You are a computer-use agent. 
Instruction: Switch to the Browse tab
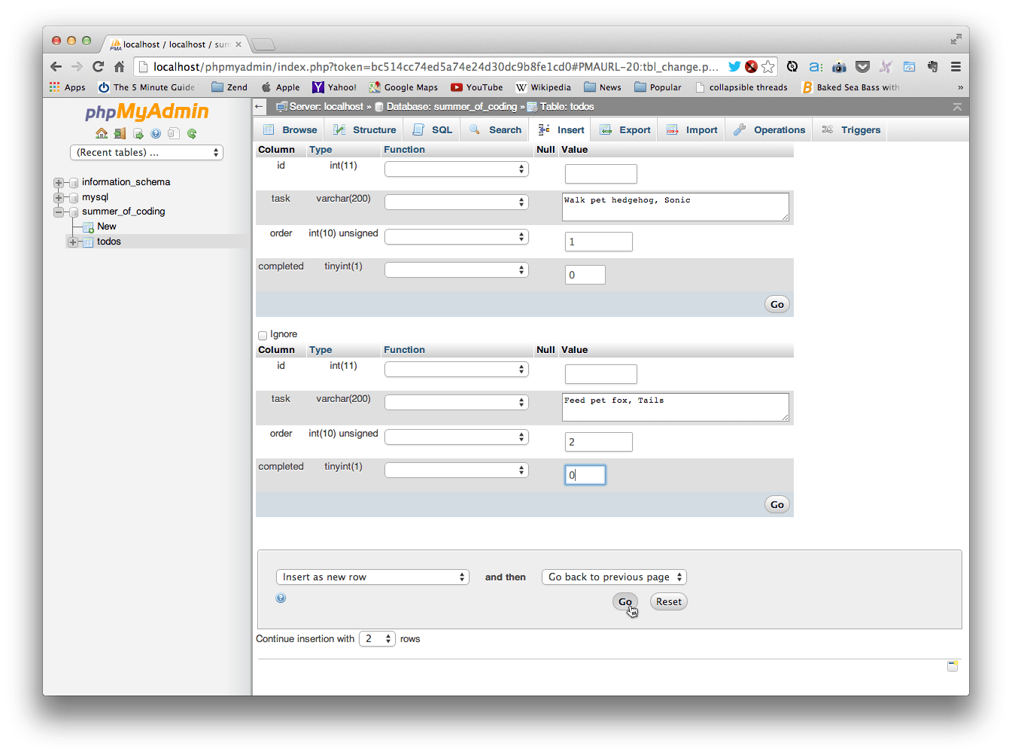(289, 129)
